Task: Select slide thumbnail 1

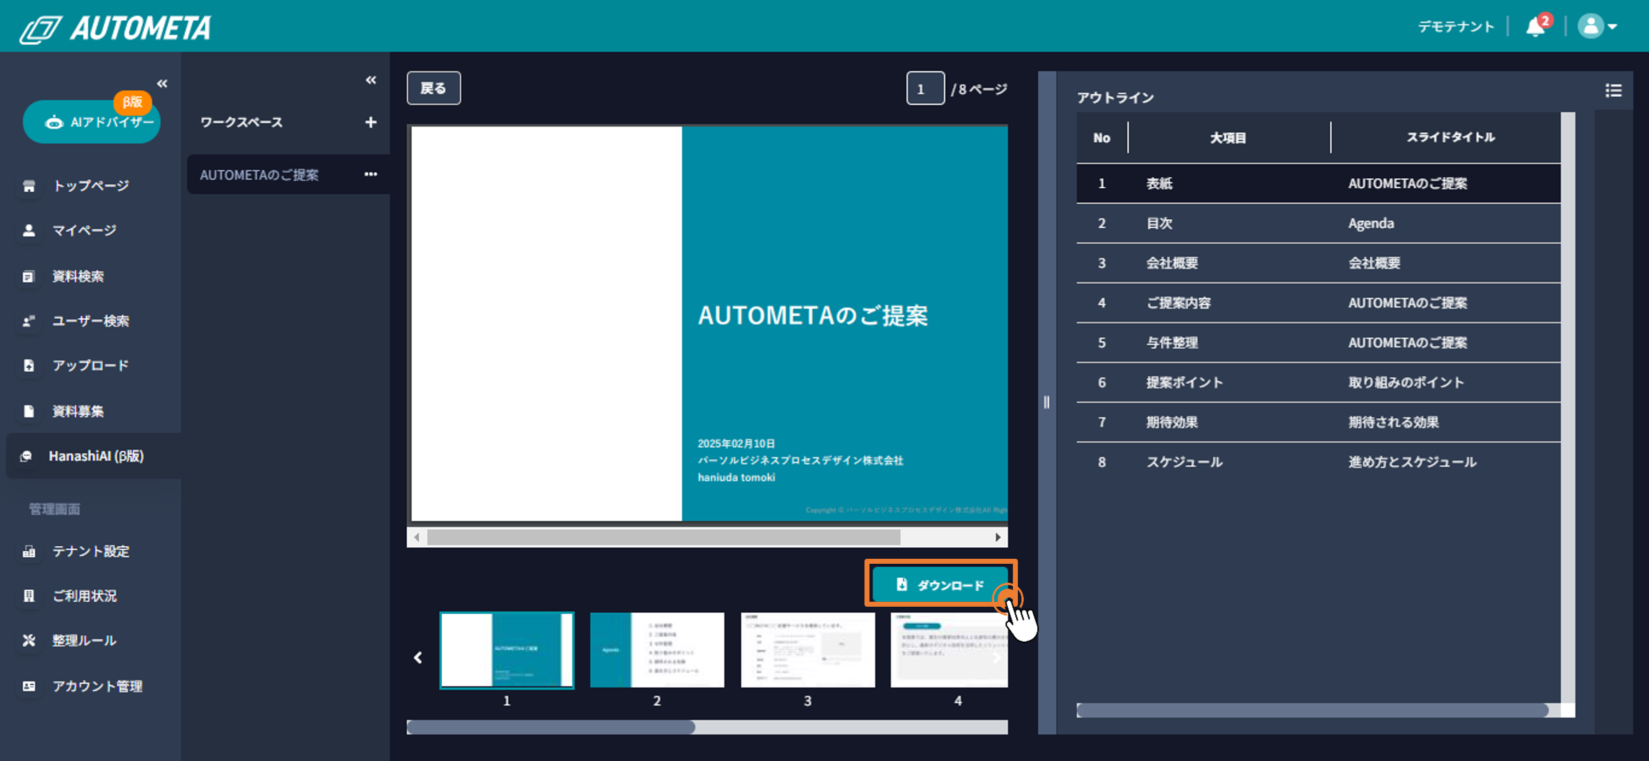Action: 507,650
